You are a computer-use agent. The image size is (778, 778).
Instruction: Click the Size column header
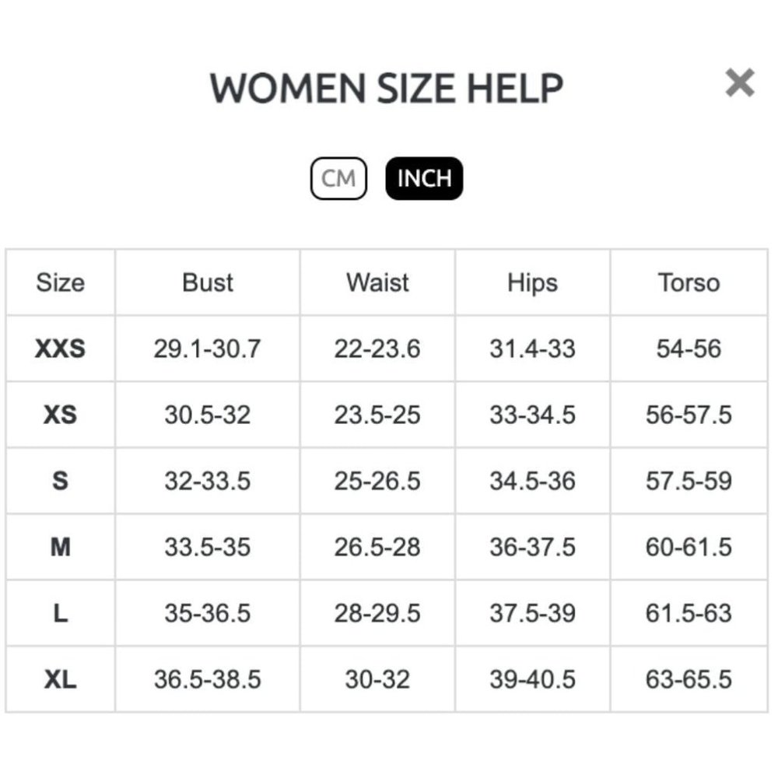point(61,282)
